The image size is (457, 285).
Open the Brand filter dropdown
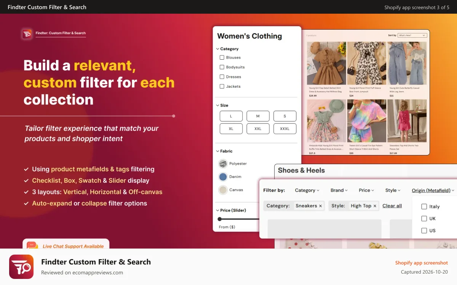point(339,190)
